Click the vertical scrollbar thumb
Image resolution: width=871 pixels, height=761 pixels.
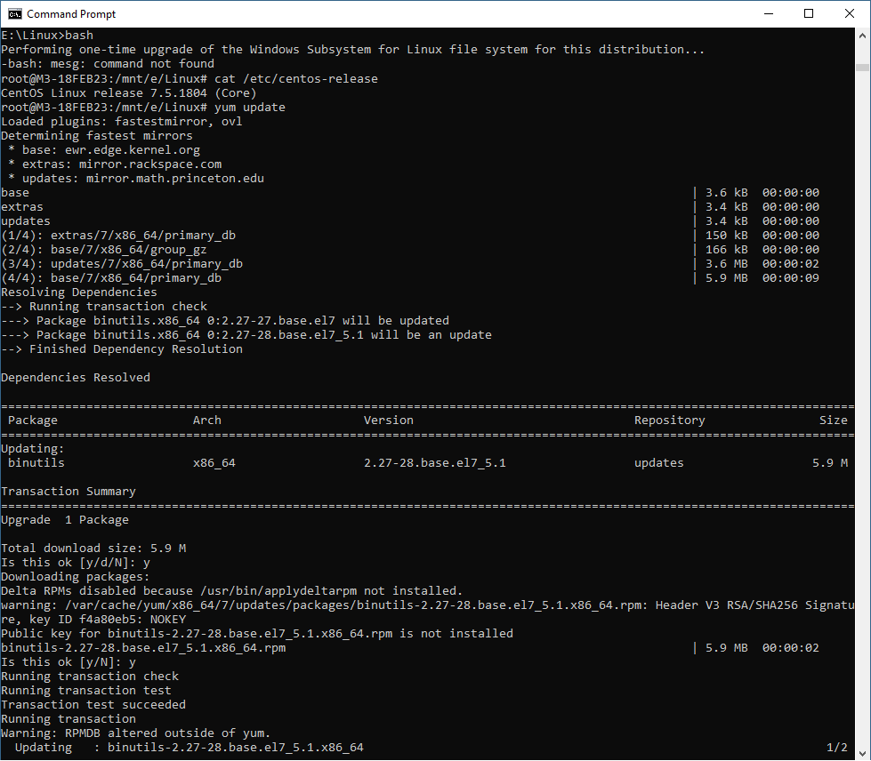862,68
